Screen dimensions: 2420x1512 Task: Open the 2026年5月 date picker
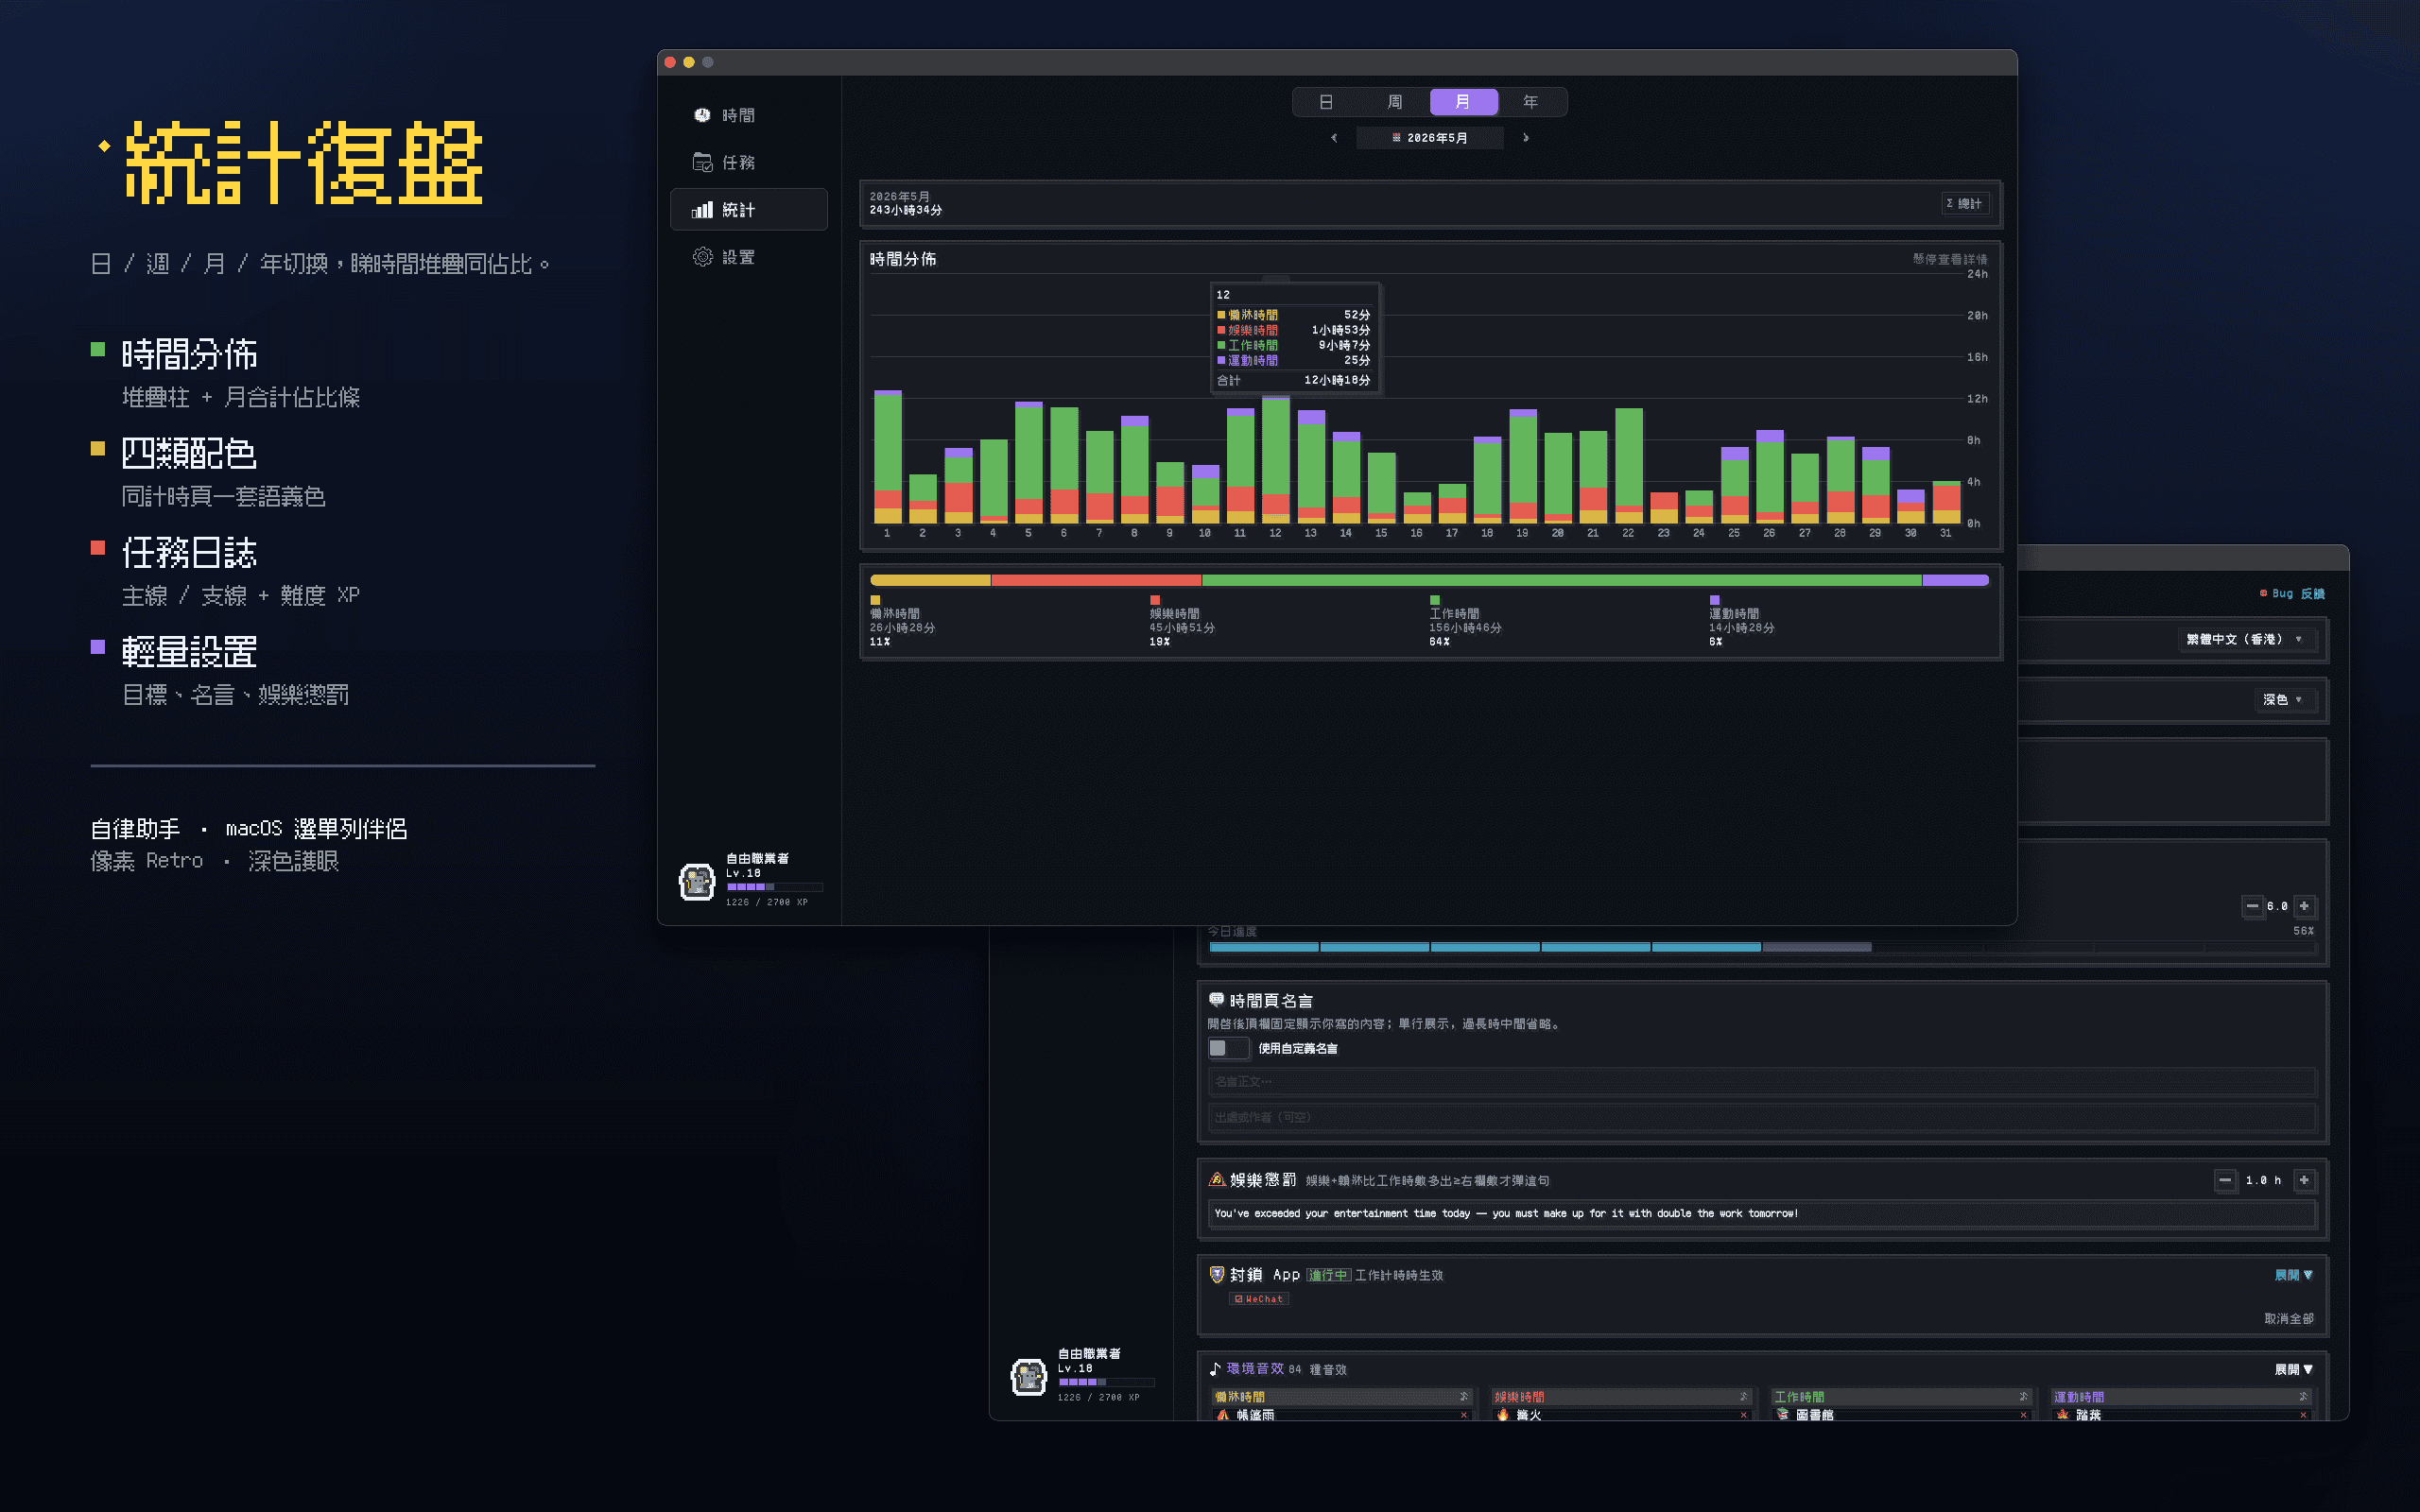[x=1430, y=138]
